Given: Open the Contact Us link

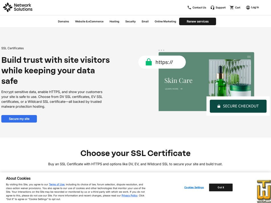Looking at the screenshot, I should [x=199, y=8].
